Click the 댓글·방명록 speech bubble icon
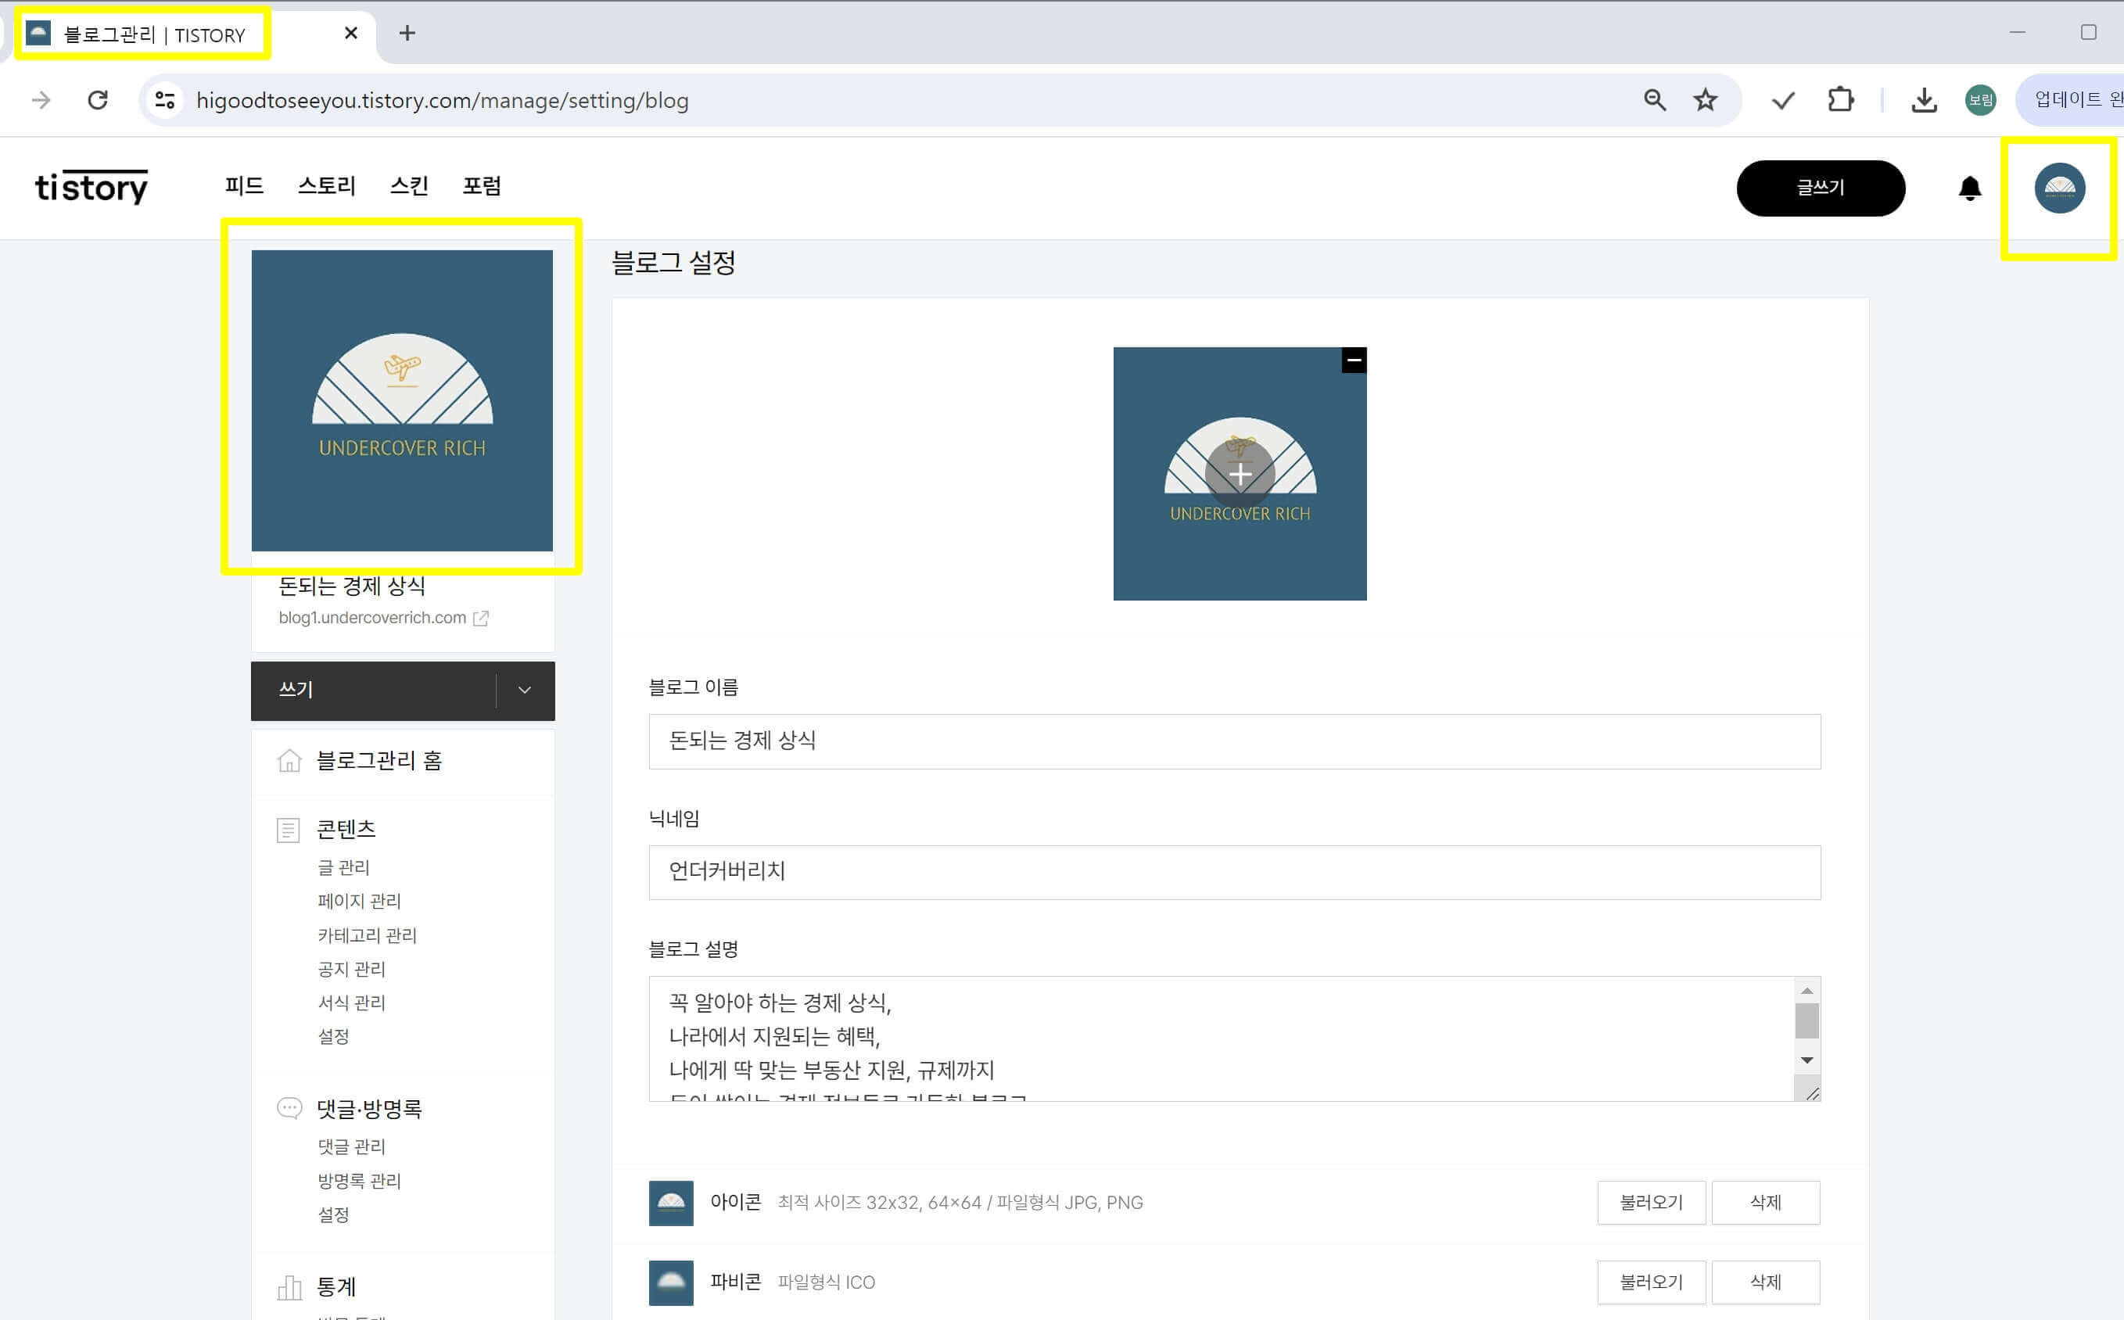 coord(288,1107)
